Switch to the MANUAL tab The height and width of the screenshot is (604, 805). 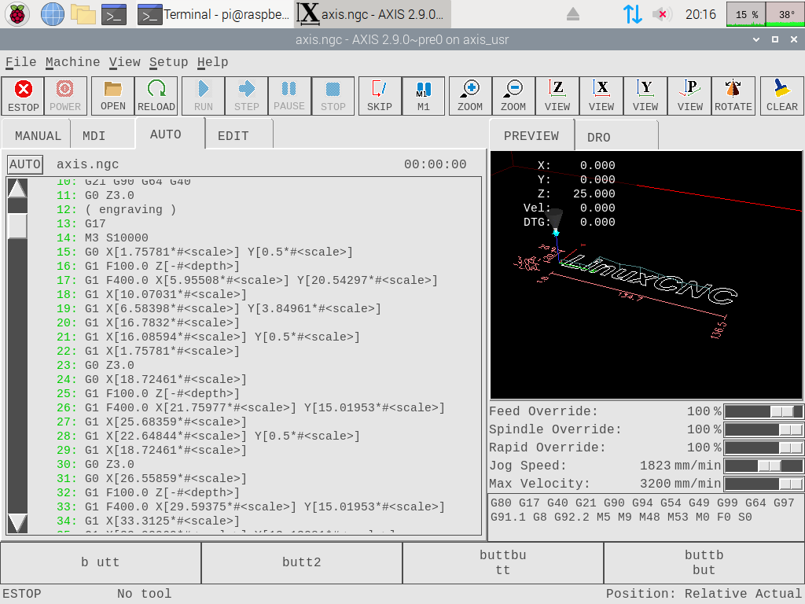tap(38, 135)
